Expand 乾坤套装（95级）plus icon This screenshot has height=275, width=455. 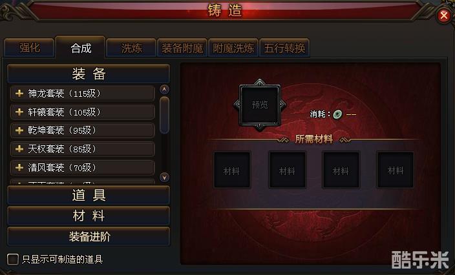(19, 130)
